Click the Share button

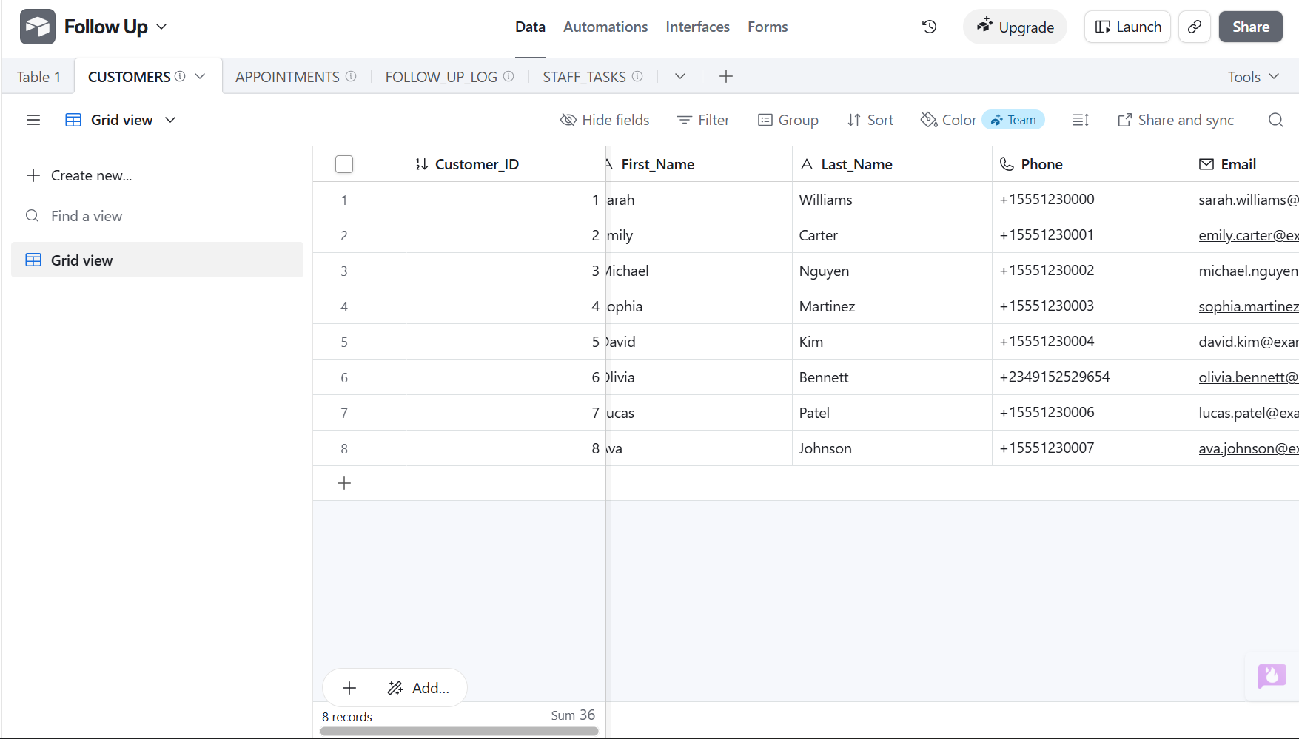click(x=1251, y=27)
